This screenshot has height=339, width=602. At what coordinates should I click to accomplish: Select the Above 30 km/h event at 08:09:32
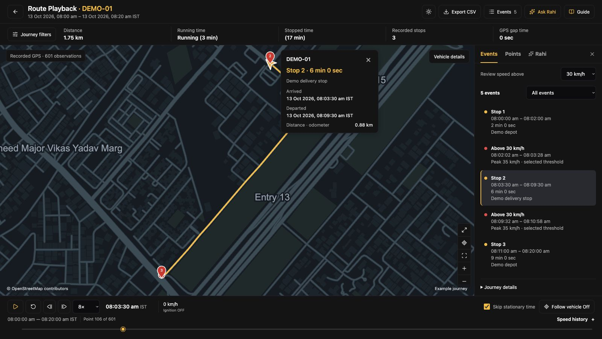click(538, 221)
